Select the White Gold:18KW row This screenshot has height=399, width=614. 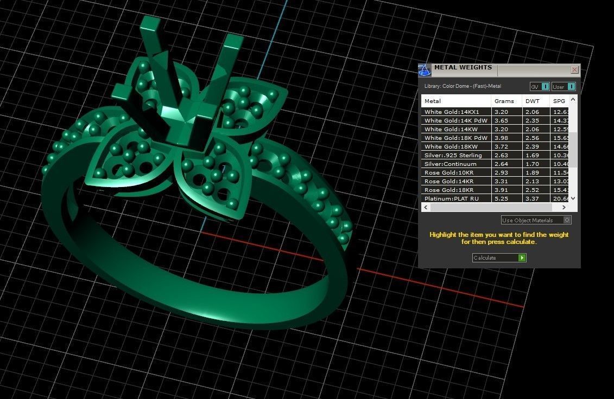[x=495, y=146]
